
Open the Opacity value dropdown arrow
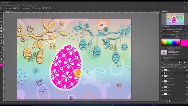[x=187, y=67]
